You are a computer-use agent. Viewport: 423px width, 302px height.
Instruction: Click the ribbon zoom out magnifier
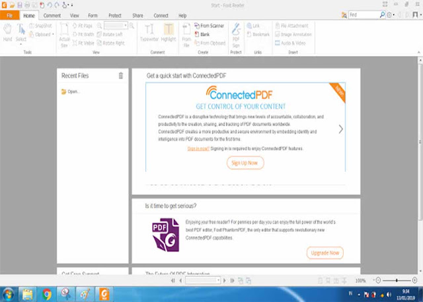coord(100,26)
